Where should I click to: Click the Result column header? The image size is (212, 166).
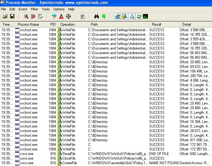point(164,24)
